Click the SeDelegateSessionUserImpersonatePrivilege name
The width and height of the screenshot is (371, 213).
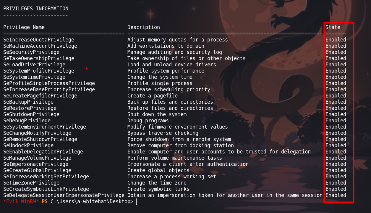click(x=64, y=195)
